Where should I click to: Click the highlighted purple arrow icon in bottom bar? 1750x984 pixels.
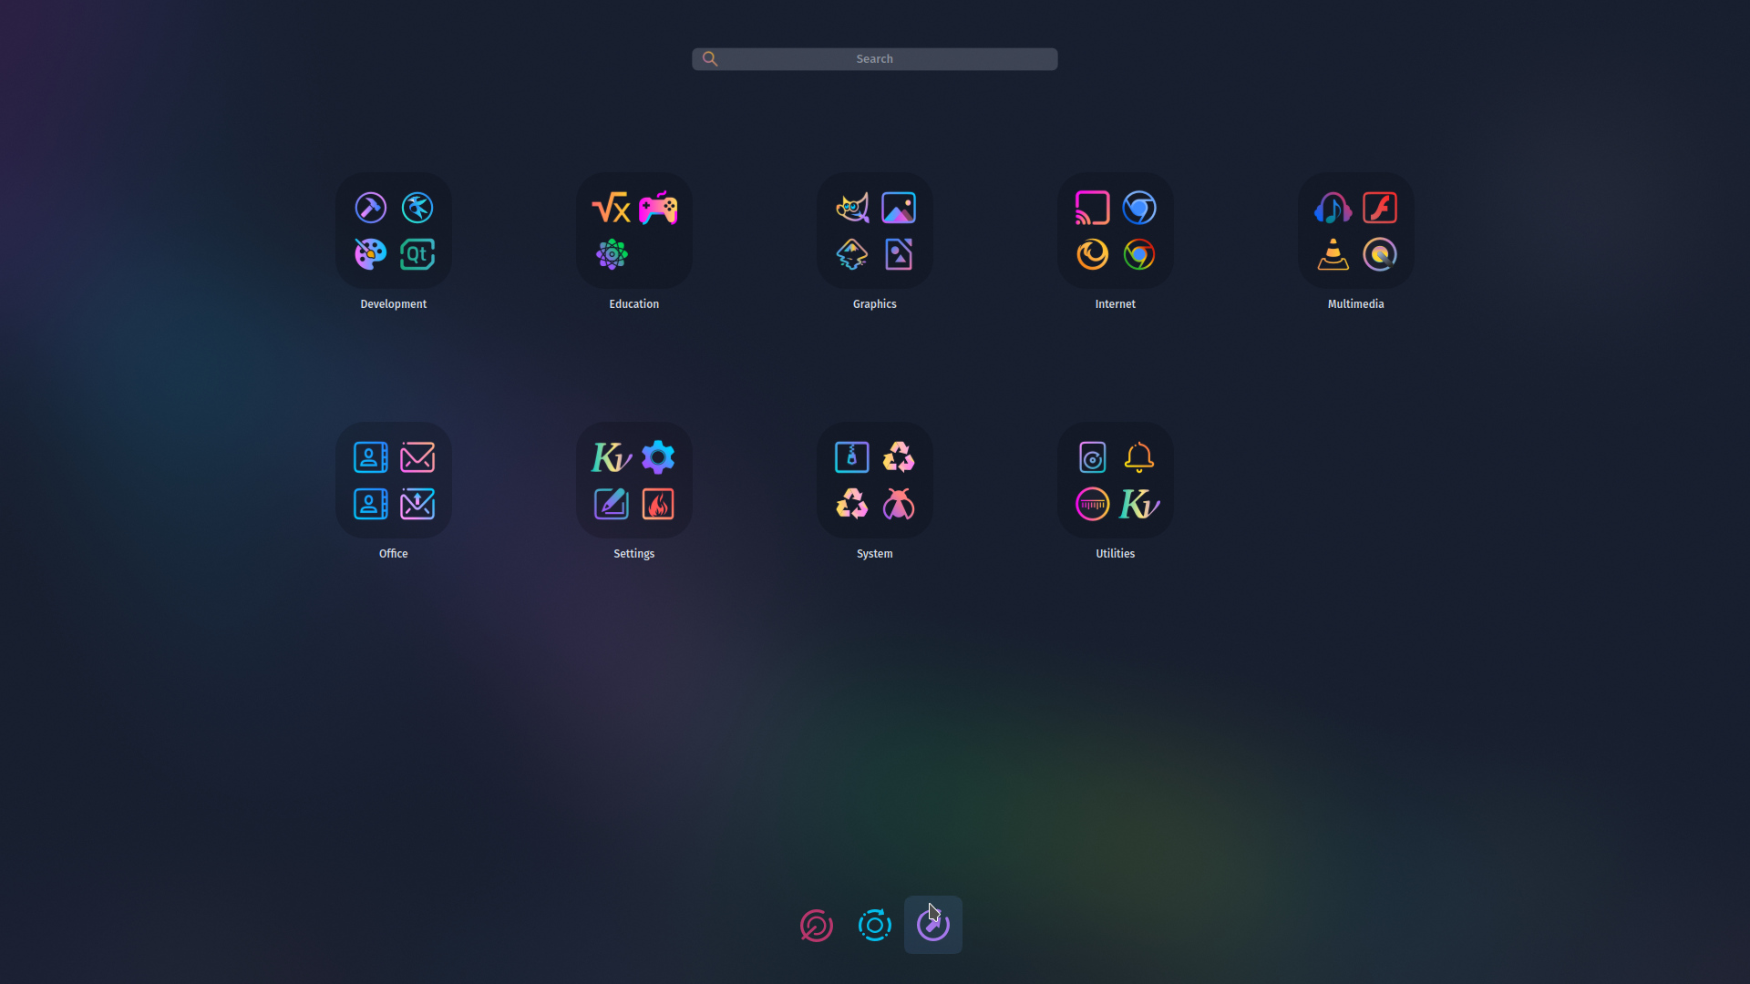point(933,926)
